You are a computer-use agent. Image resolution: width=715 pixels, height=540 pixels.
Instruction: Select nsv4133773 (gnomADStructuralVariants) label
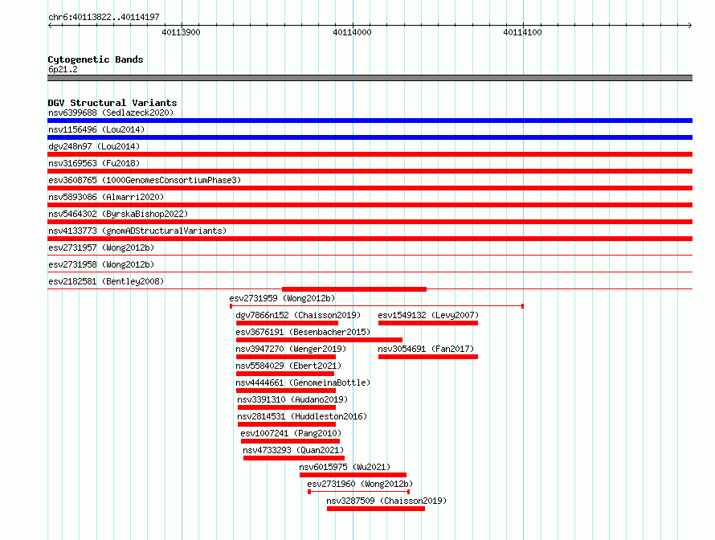(137, 231)
